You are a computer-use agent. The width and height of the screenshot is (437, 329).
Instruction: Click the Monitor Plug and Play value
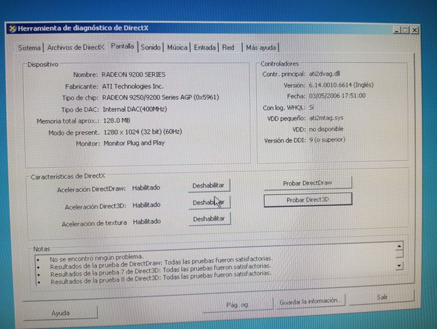tap(134, 143)
